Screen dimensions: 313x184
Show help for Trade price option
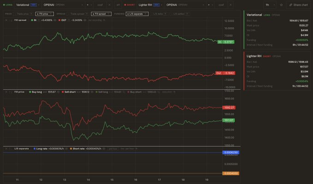coord(31,14)
